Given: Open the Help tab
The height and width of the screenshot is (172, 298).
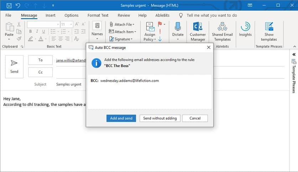Looking at the screenshot, I should [142, 15].
